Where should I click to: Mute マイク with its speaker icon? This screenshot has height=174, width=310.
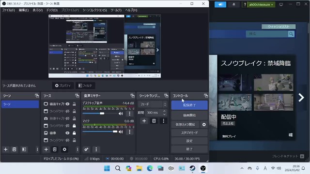point(121,131)
